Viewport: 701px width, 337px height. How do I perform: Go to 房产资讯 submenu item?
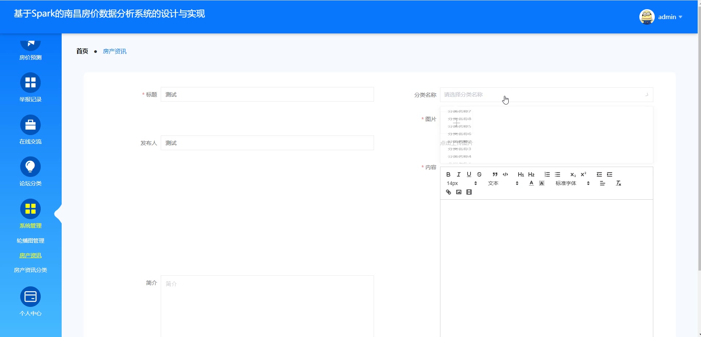click(30, 256)
